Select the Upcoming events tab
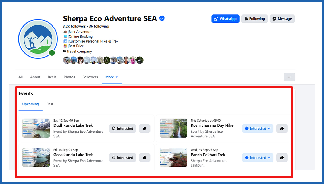 pyautogui.click(x=30, y=104)
